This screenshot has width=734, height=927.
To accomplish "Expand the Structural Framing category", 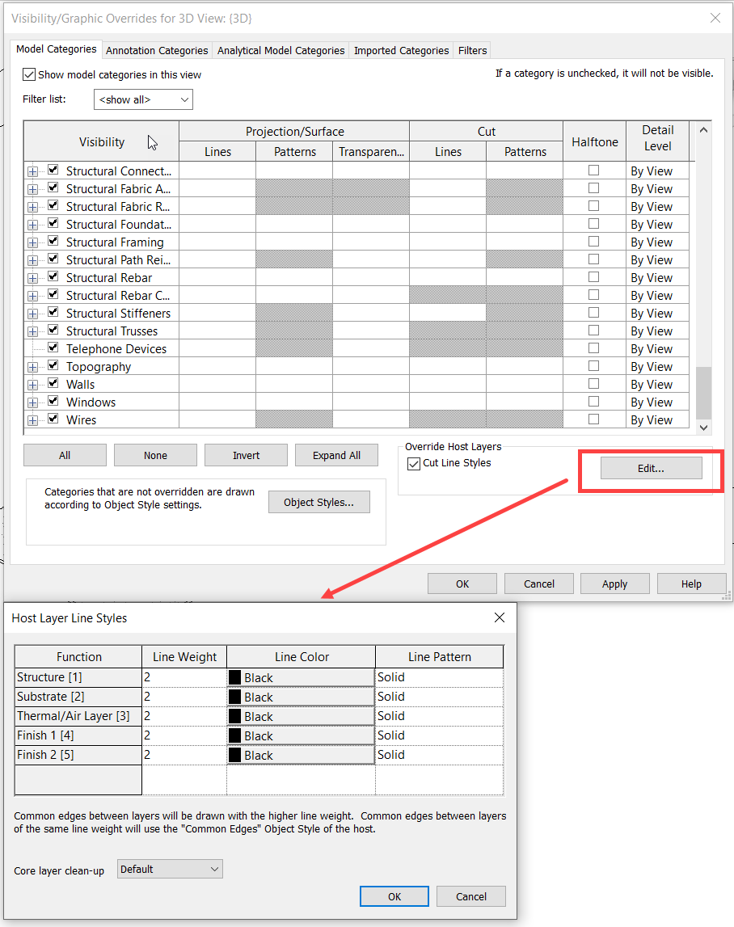I will [x=32, y=242].
